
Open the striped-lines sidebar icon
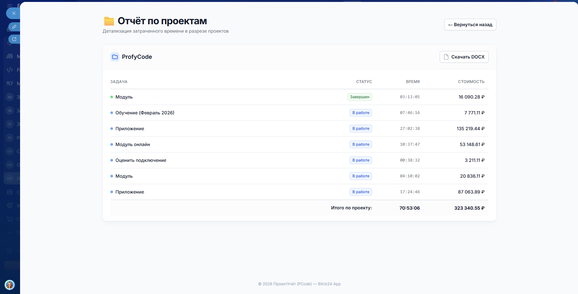pos(10,56)
